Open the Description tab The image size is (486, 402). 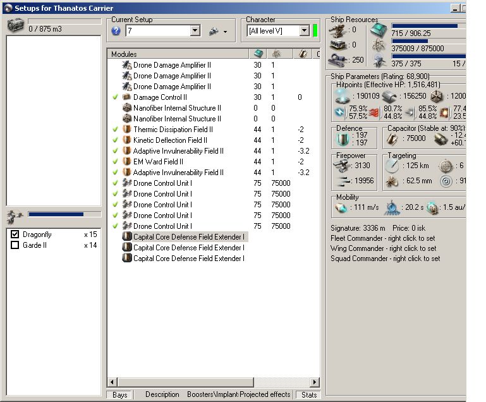(x=162, y=394)
